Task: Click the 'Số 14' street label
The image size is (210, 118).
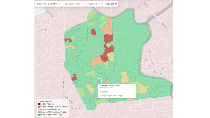Action: click(x=148, y=51)
